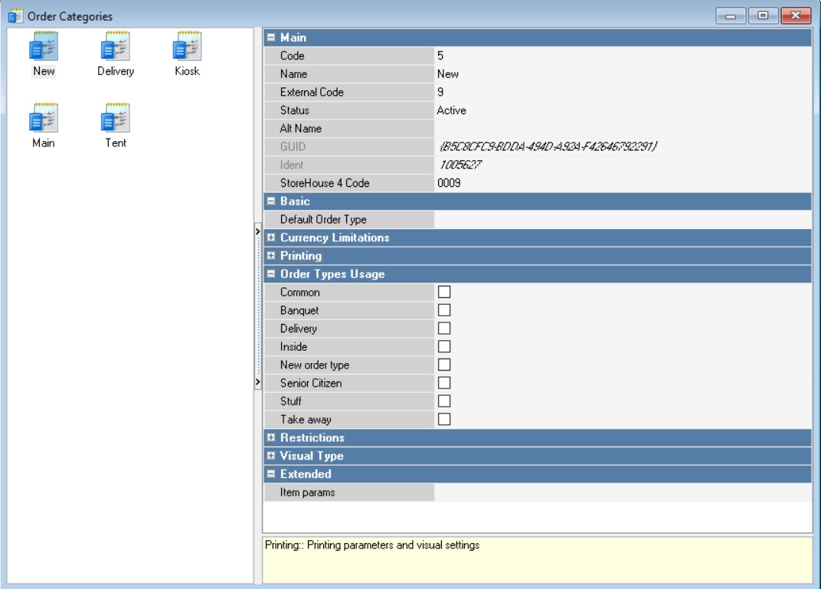Select the Default Order Type label
This screenshot has height=589, width=821.
[x=323, y=219]
